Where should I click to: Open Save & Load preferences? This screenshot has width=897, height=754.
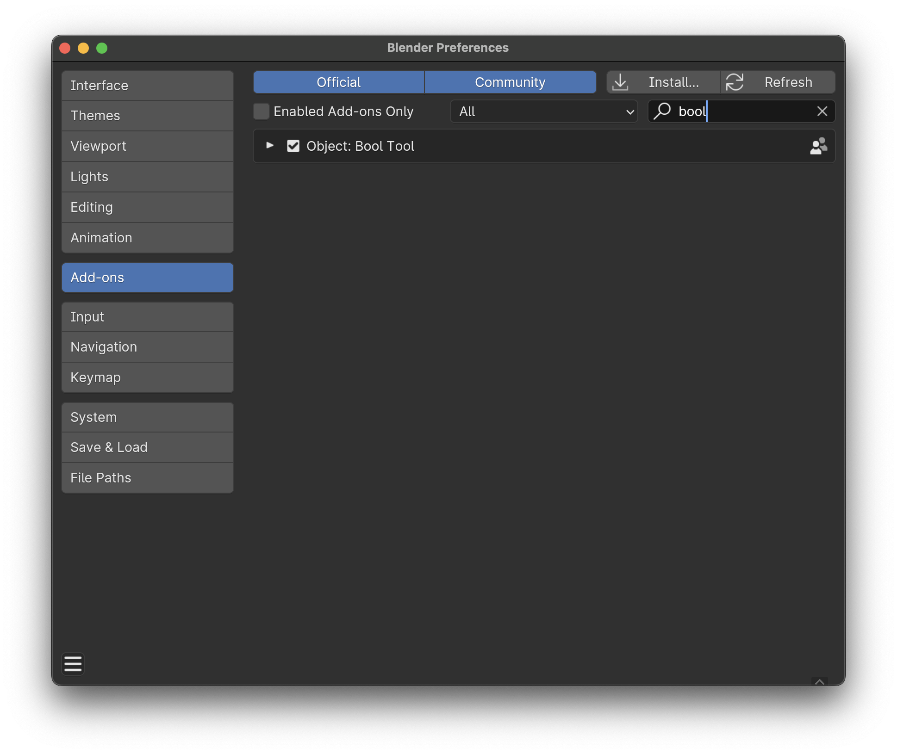[x=148, y=447]
